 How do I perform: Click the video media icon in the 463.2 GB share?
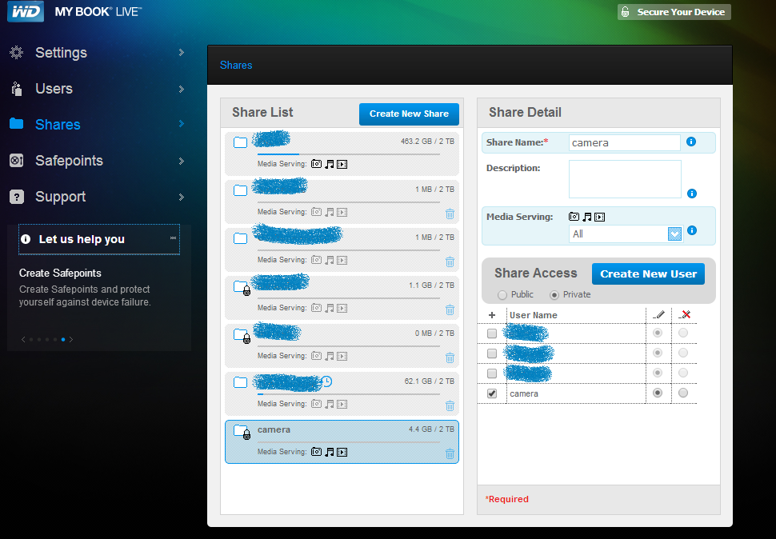pyautogui.click(x=342, y=164)
